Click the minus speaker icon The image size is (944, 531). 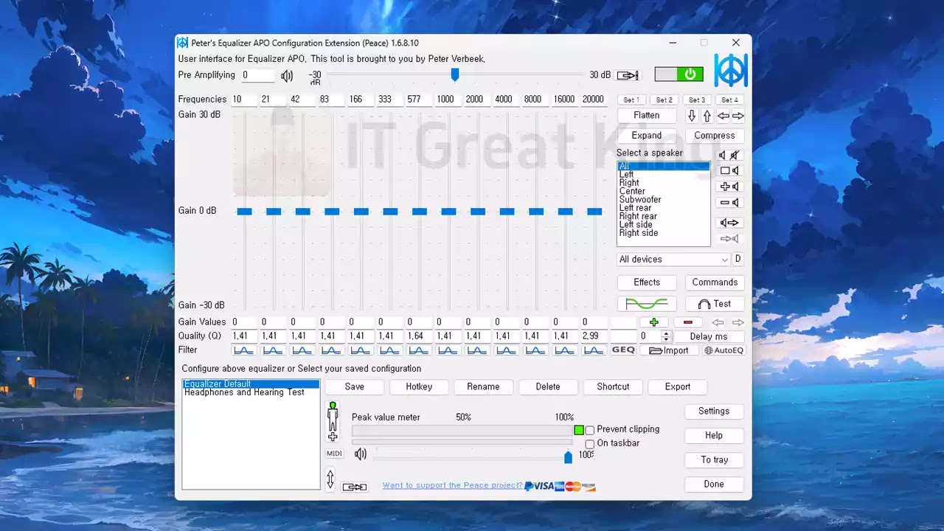coord(729,203)
